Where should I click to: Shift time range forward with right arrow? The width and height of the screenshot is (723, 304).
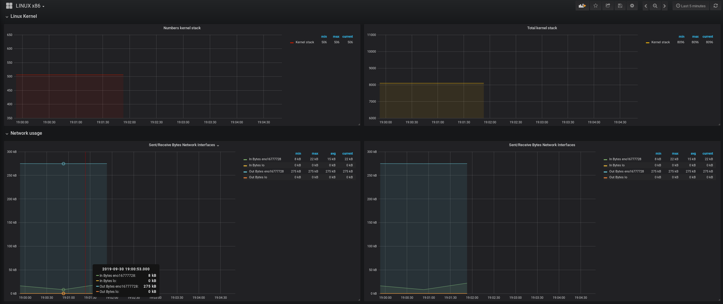tap(664, 6)
